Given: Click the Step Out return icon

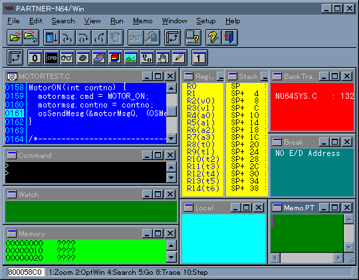Looking at the screenshot, I should (x=100, y=37).
